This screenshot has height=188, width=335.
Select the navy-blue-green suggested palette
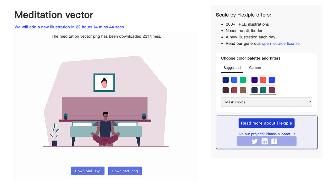(x=234, y=80)
